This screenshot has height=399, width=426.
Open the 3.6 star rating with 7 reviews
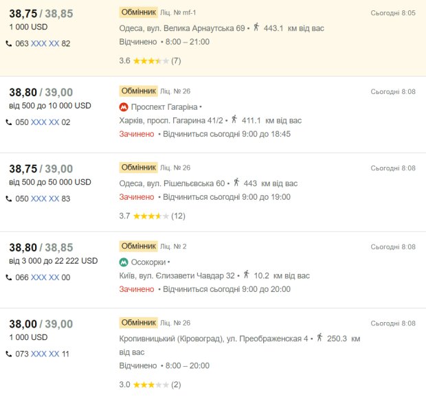coord(150,61)
